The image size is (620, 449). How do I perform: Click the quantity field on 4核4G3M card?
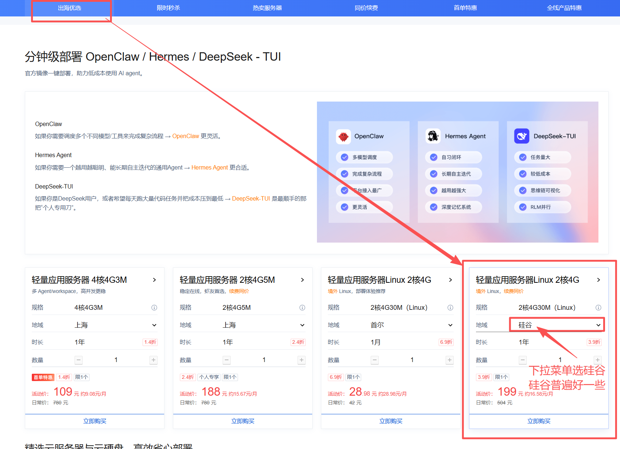[116, 360]
